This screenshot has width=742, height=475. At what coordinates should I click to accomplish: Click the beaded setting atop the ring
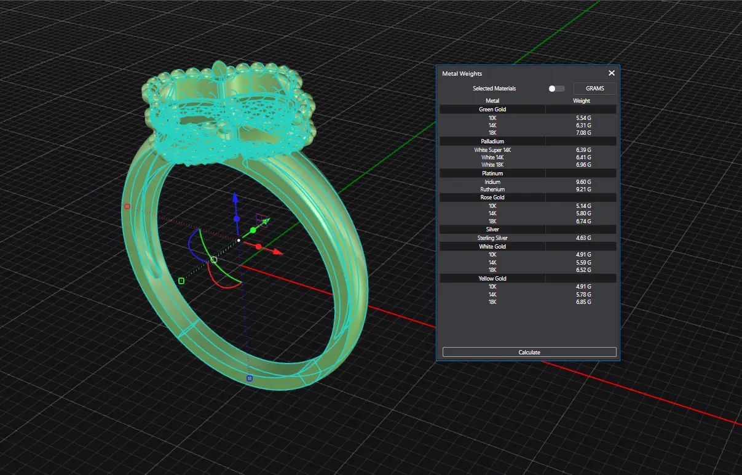click(229, 114)
